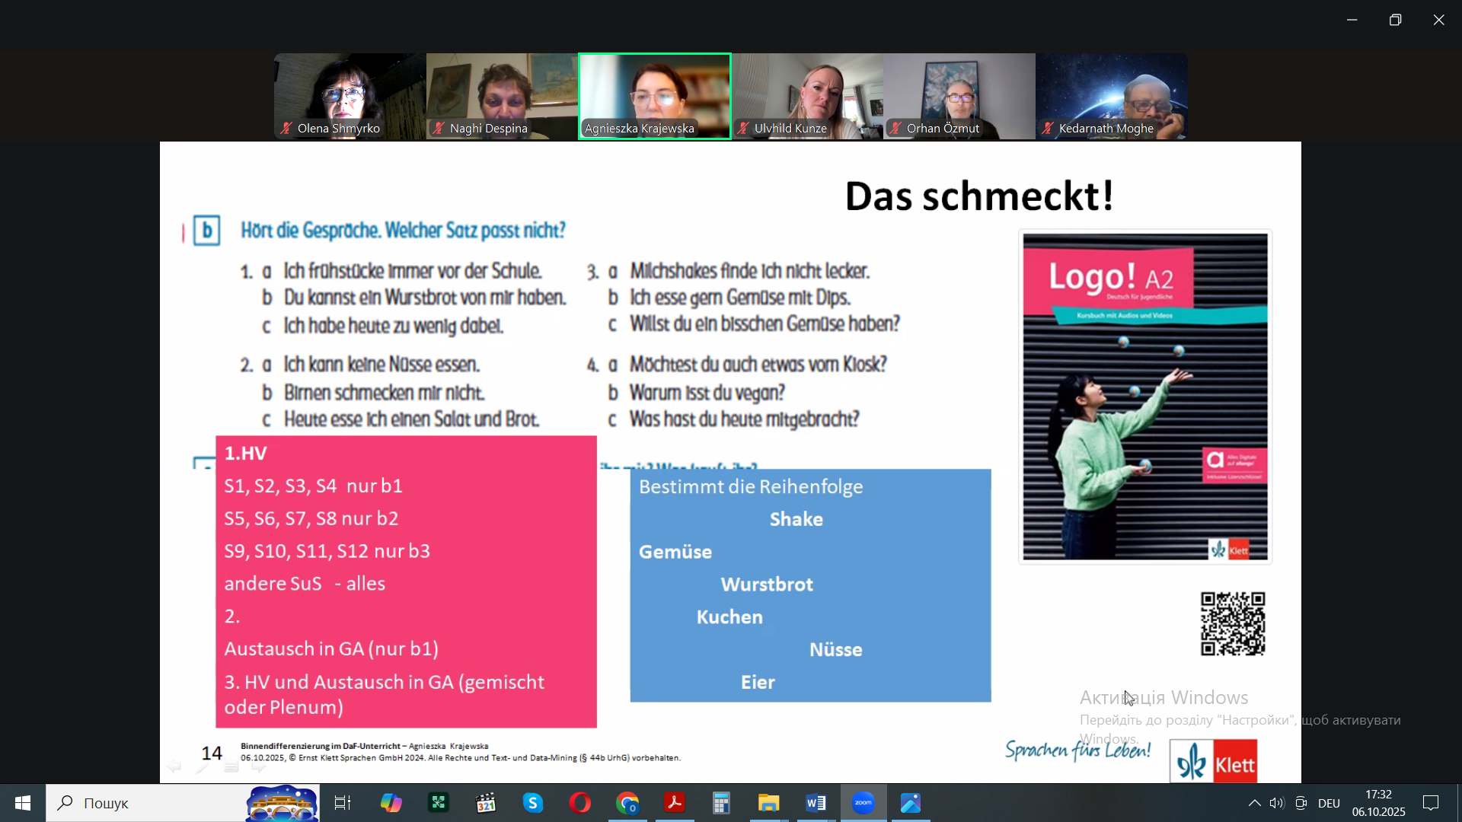Open Microsoft Word from the taskbar
This screenshot has height=822, width=1462.
(816, 803)
